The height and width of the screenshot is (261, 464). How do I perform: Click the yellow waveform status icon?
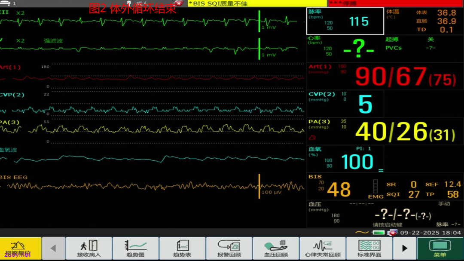[362, 233]
